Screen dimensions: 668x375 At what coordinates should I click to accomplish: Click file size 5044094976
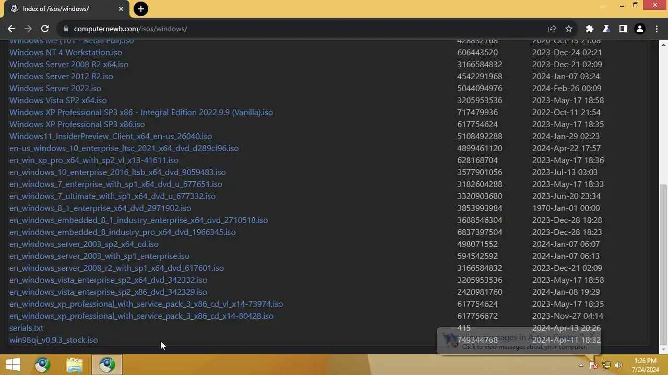[480, 88]
